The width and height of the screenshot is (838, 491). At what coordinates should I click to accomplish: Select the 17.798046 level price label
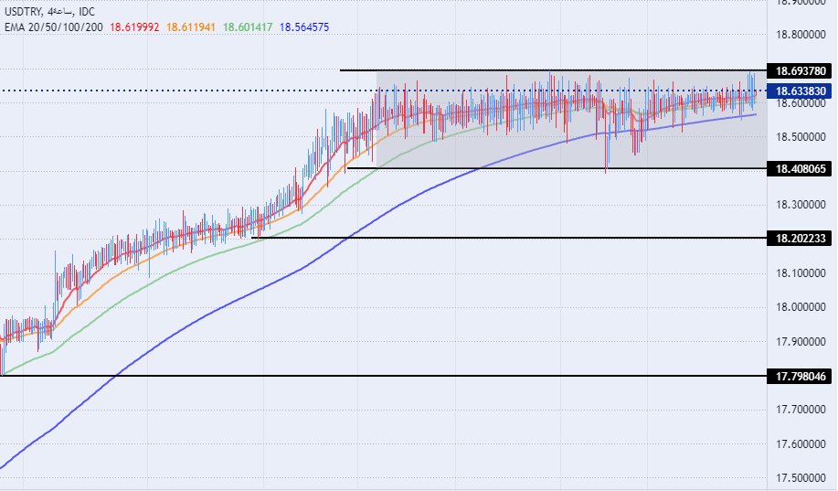pos(800,377)
